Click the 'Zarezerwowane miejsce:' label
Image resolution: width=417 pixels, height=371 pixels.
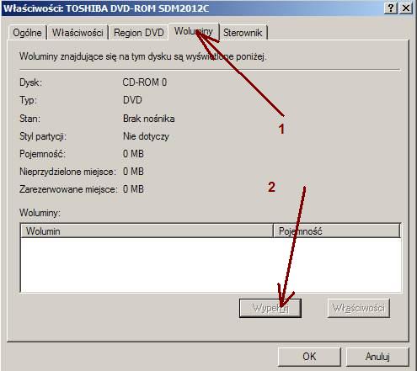tap(68, 189)
